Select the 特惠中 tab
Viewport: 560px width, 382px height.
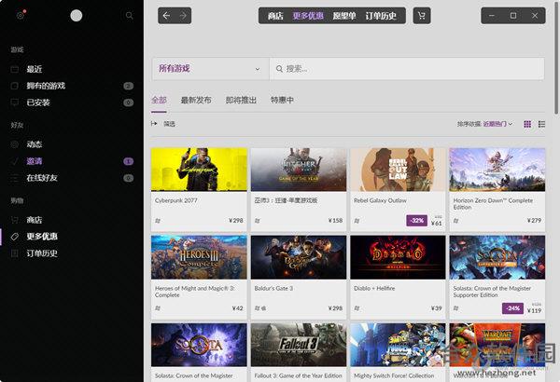click(x=282, y=101)
